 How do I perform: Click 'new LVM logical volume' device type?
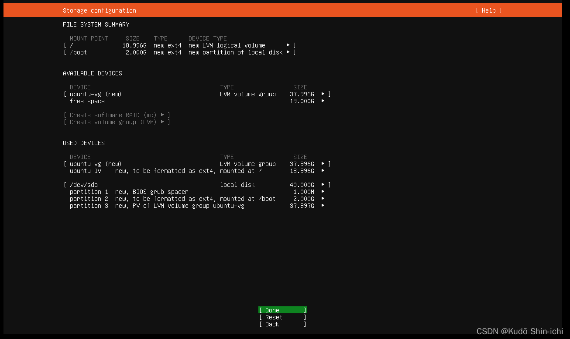click(227, 45)
